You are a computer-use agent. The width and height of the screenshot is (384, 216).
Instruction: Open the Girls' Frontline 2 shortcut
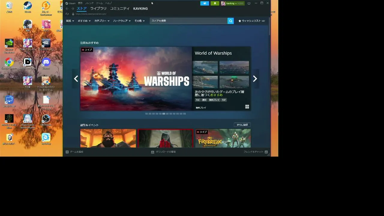click(x=46, y=83)
